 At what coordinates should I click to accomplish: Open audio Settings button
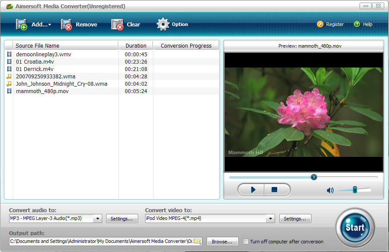[122, 219]
